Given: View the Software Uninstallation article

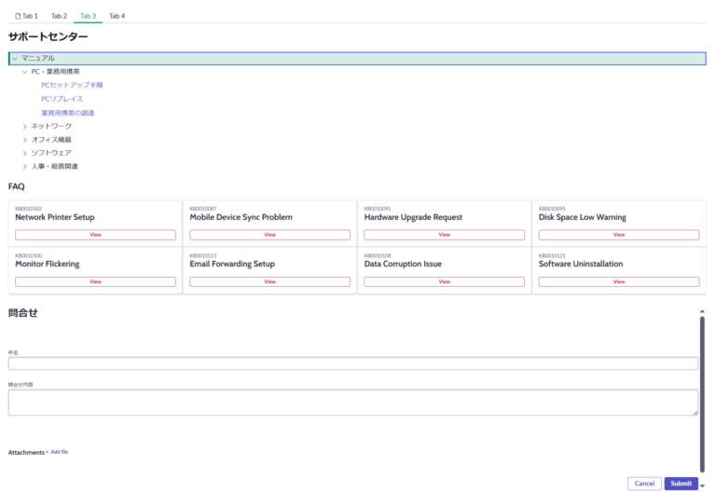Looking at the screenshot, I should pyautogui.click(x=619, y=281).
